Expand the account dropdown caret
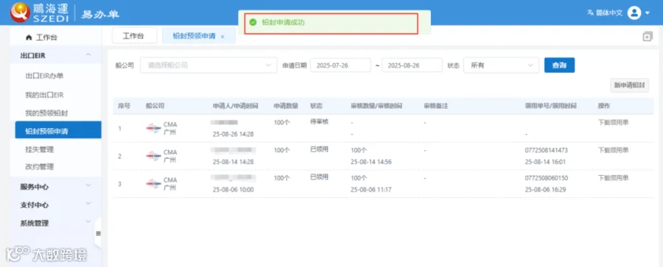 pyautogui.click(x=648, y=13)
